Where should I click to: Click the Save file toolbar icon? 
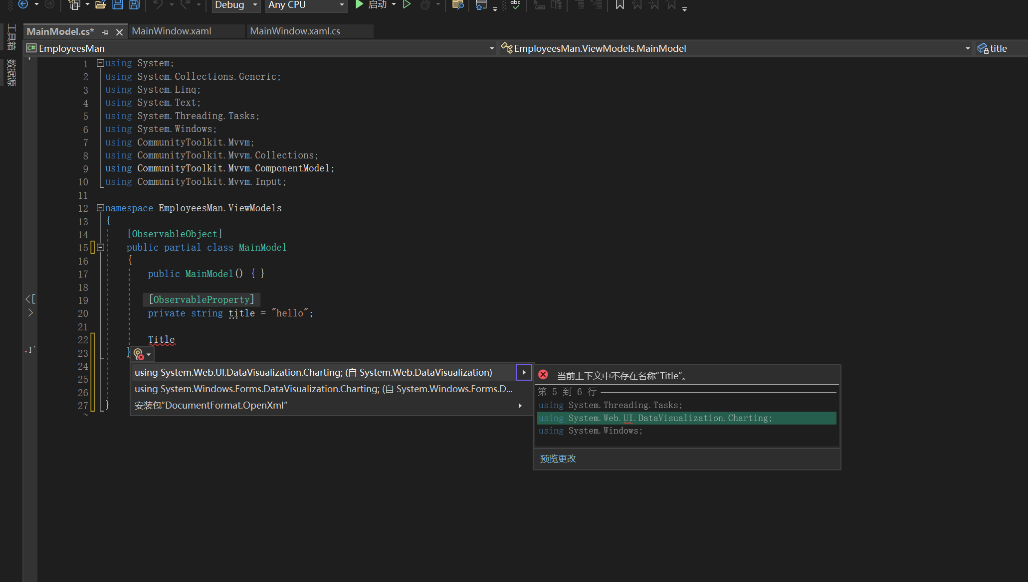coord(118,5)
